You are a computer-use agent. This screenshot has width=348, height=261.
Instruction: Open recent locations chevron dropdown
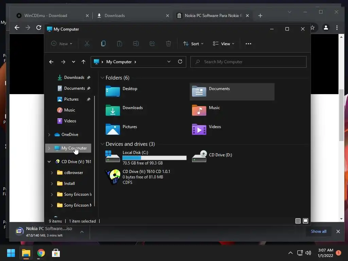tap(73, 62)
